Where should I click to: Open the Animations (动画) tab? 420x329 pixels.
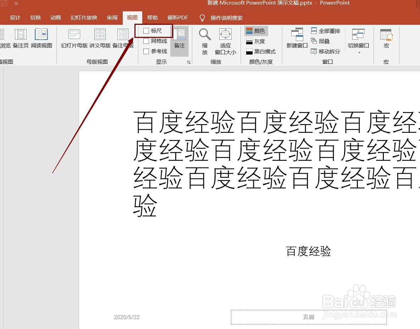[56, 18]
